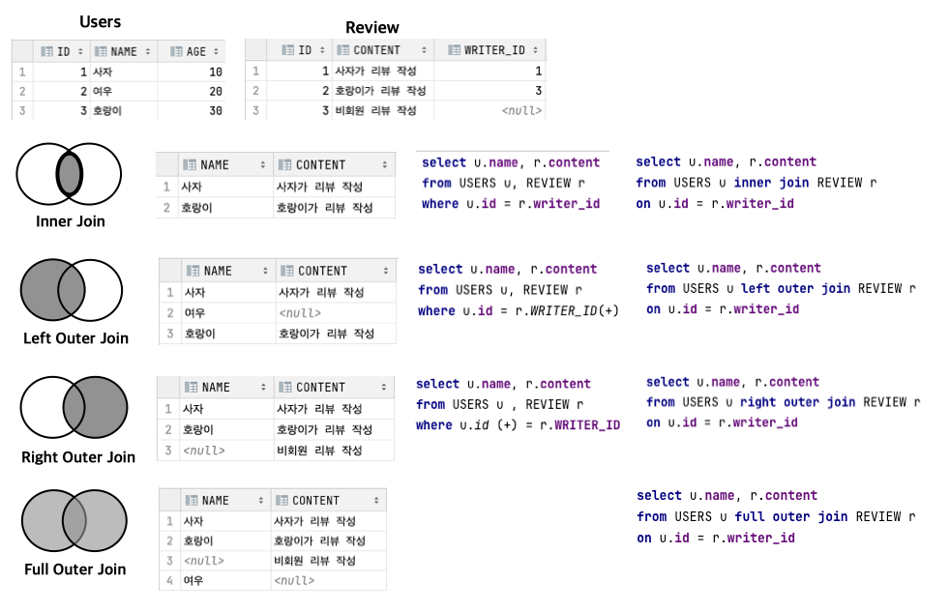950x612 pixels.
Task: Click the CONTENT column icon in Review table
Action: (342, 50)
